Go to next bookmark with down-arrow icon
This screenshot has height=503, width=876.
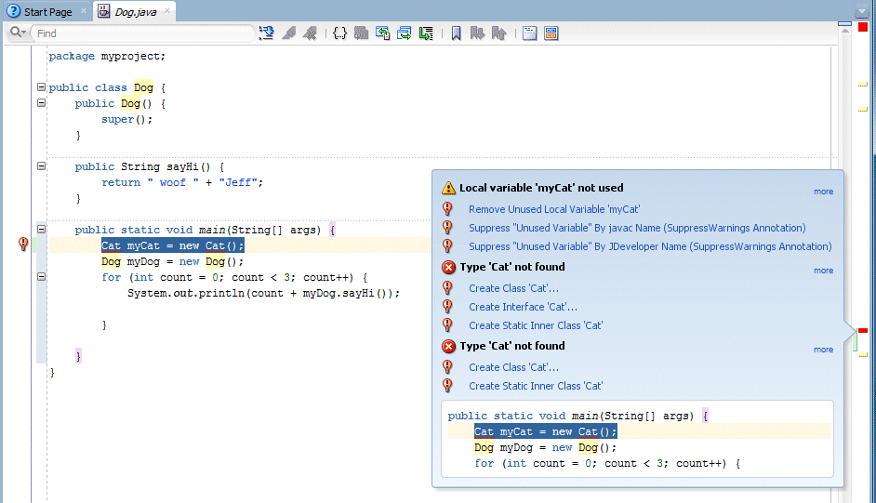pyautogui.click(x=476, y=33)
